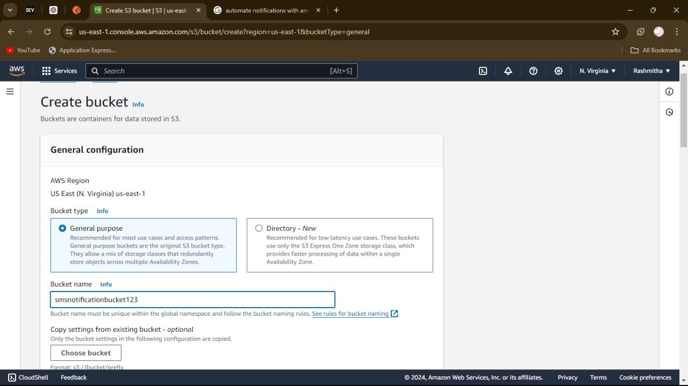The image size is (688, 386).
Task: Open the help question mark menu
Action: [x=533, y=71]
